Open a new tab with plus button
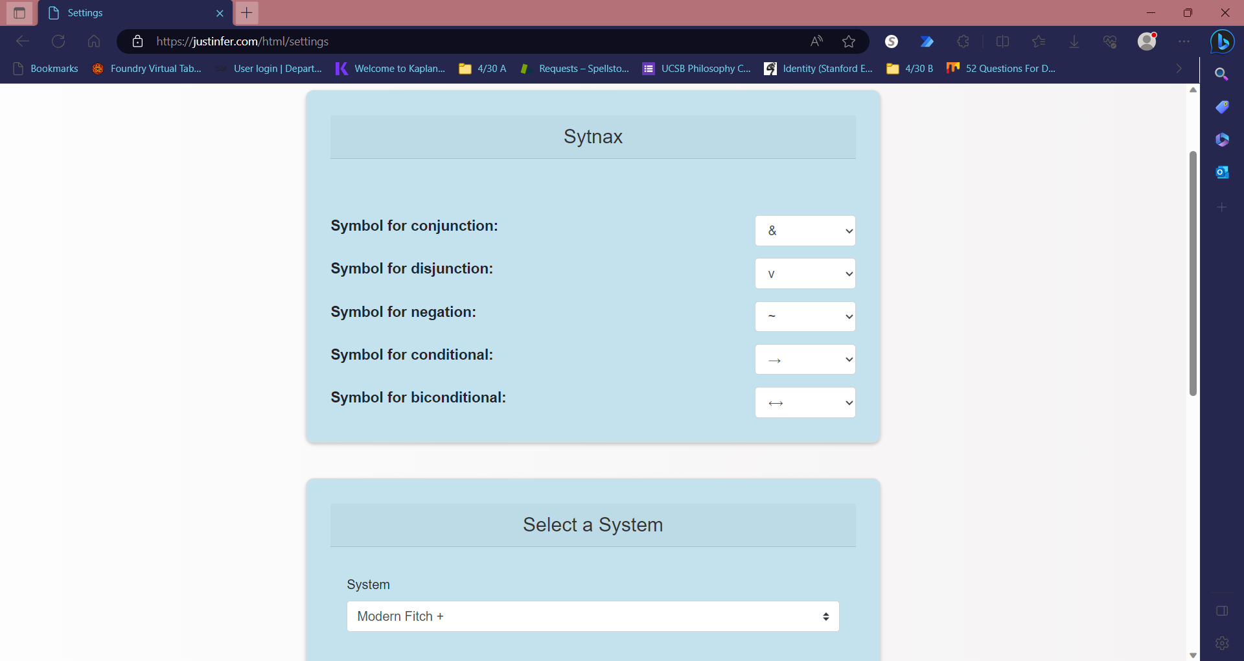Viewport: 1244px width, 661px height. click(247, 13)
